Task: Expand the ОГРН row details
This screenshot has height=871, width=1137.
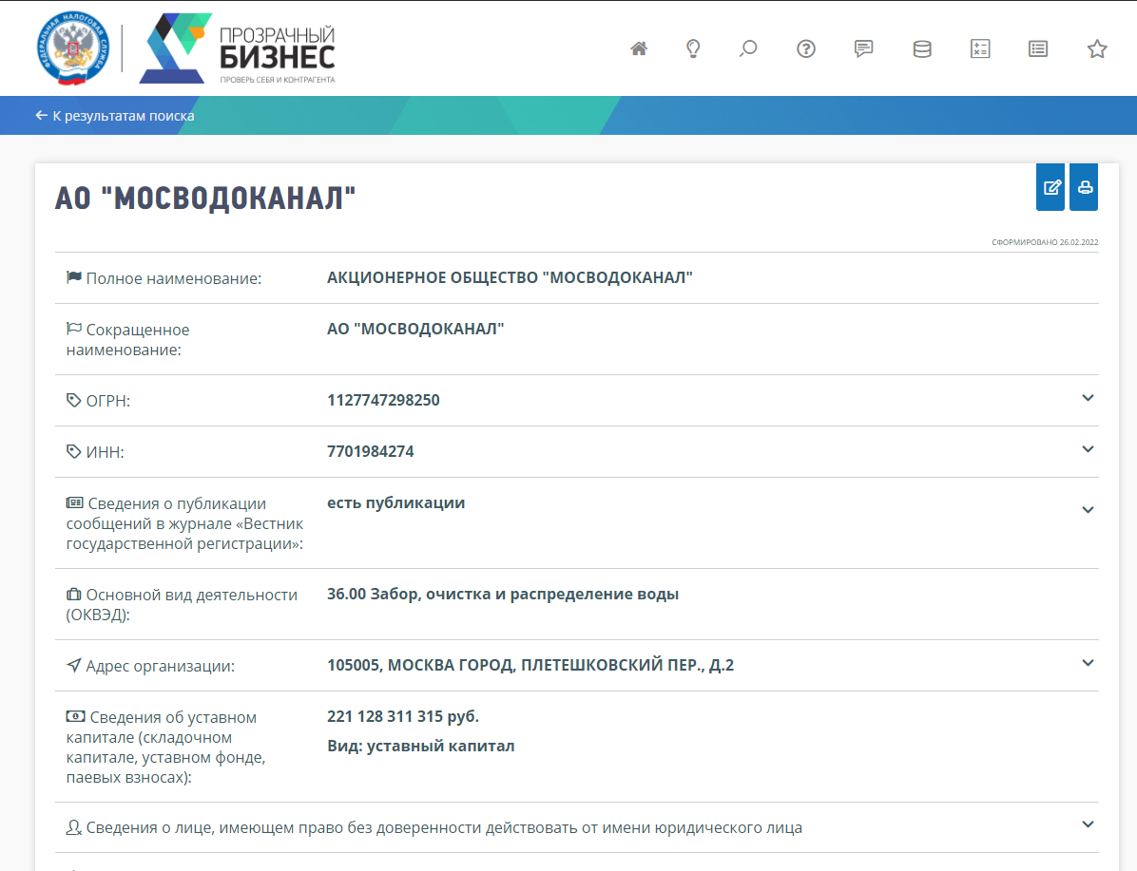Action: [x=1089, y=398]
